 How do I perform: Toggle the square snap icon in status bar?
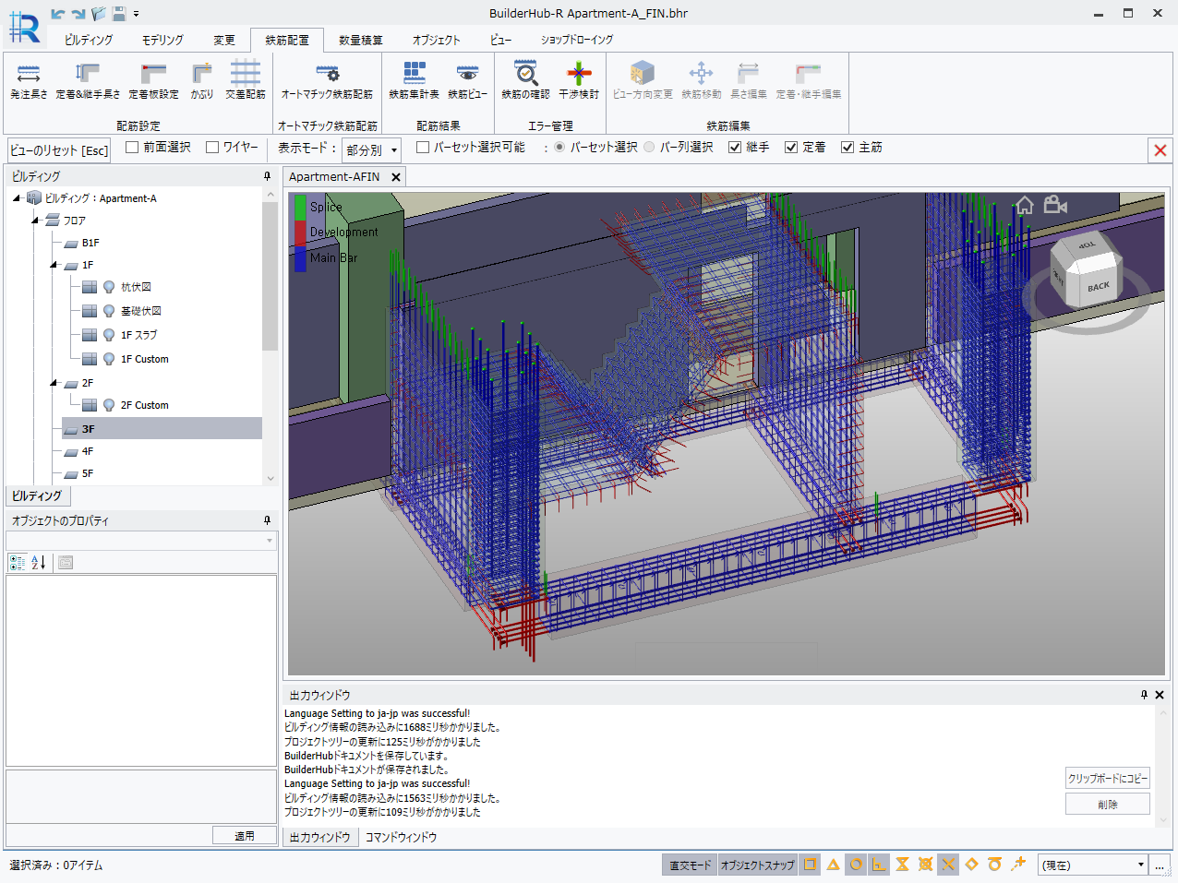pos(810,865)
